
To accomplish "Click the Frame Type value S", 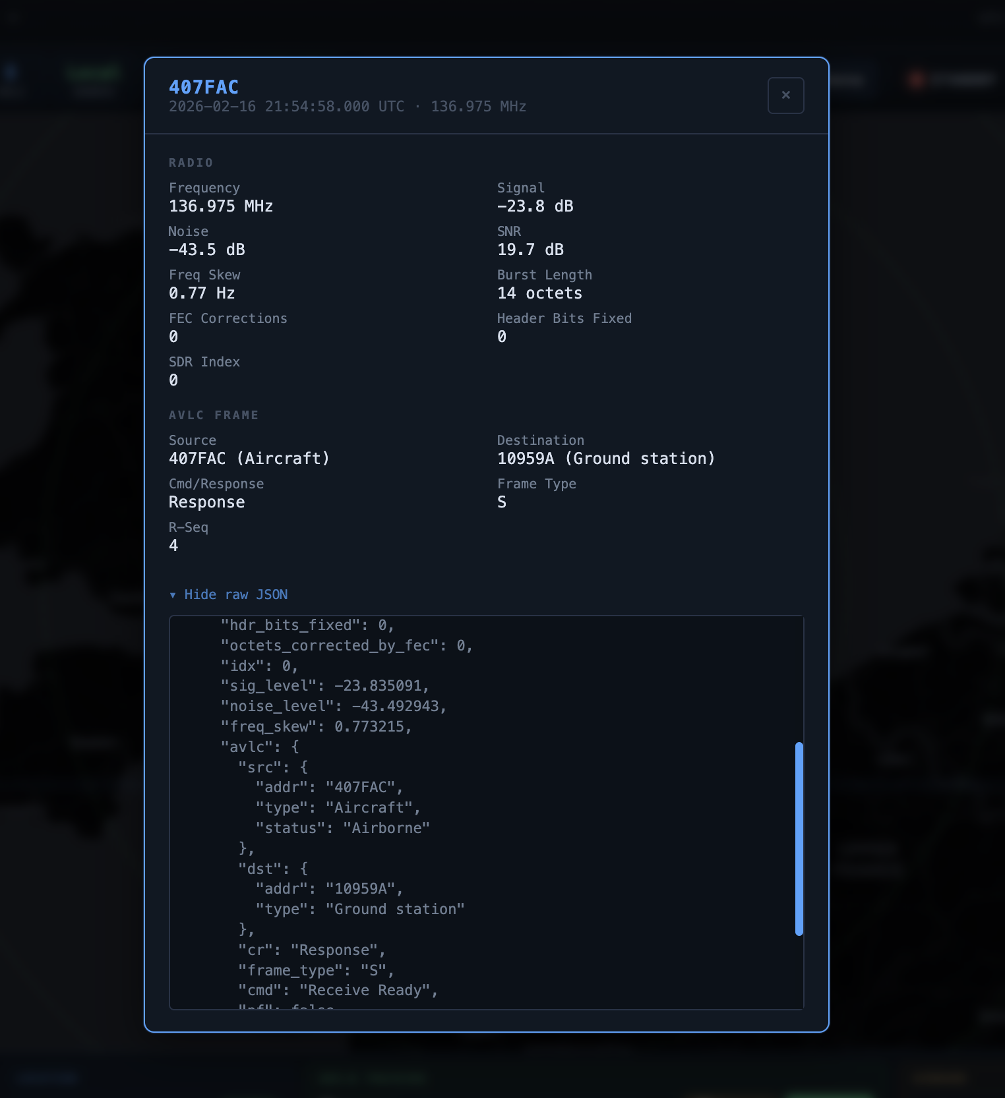I will 502,502.
